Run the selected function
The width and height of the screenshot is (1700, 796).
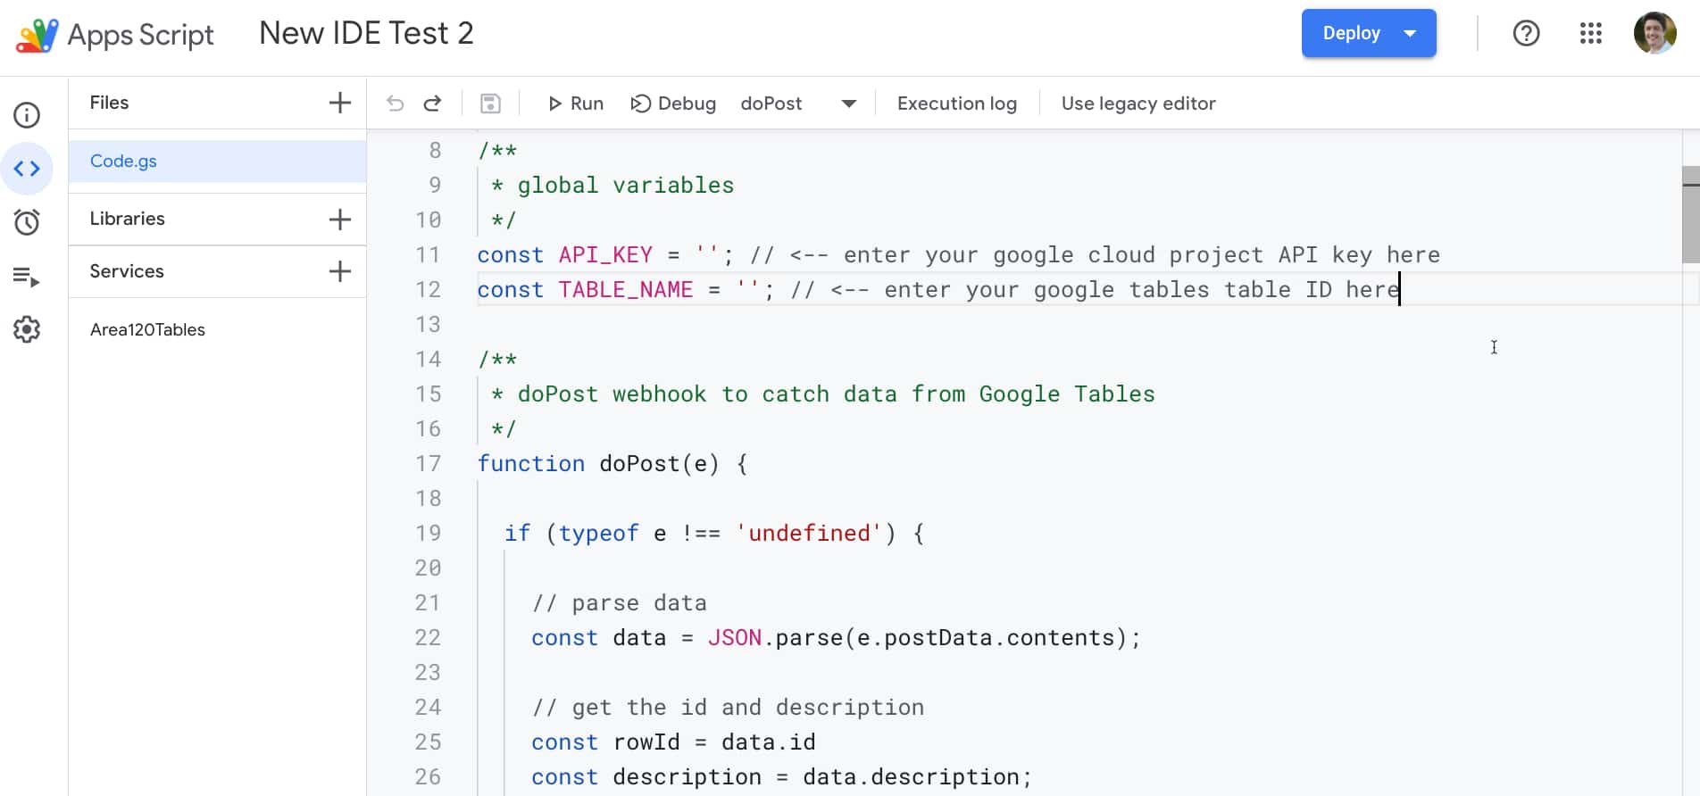[576, 104]
